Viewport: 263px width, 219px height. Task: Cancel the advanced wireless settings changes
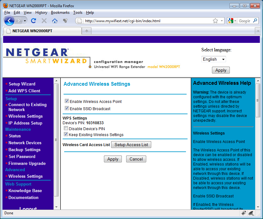[136, 159]
